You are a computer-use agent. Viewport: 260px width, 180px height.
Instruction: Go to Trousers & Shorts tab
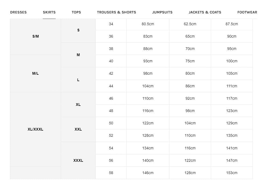[x=116, y=12]
